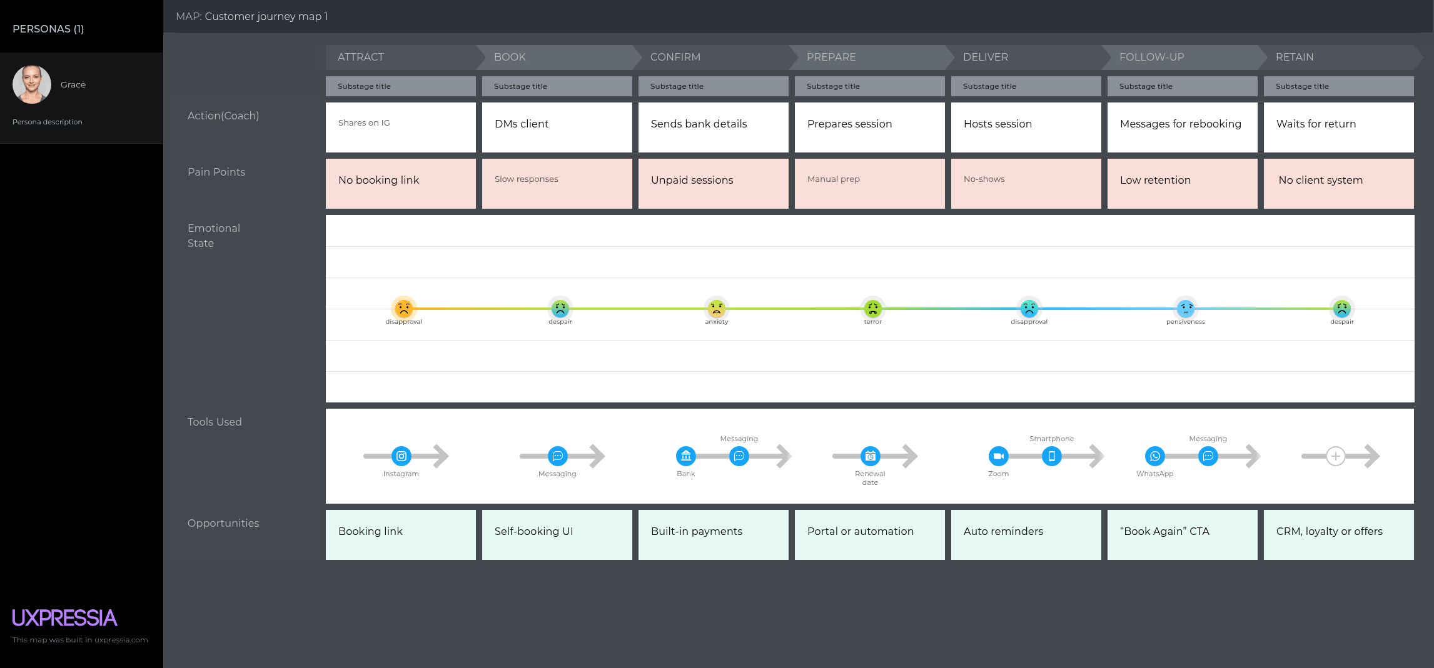Click the Substage title under DELIVER
This screenshot has width=1434, height=668.
pos(1026,86)
